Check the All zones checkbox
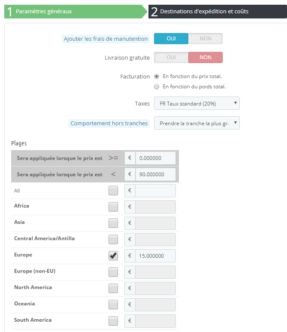The image size is (287, 332). pyautogui.click(x=113, y=190)
